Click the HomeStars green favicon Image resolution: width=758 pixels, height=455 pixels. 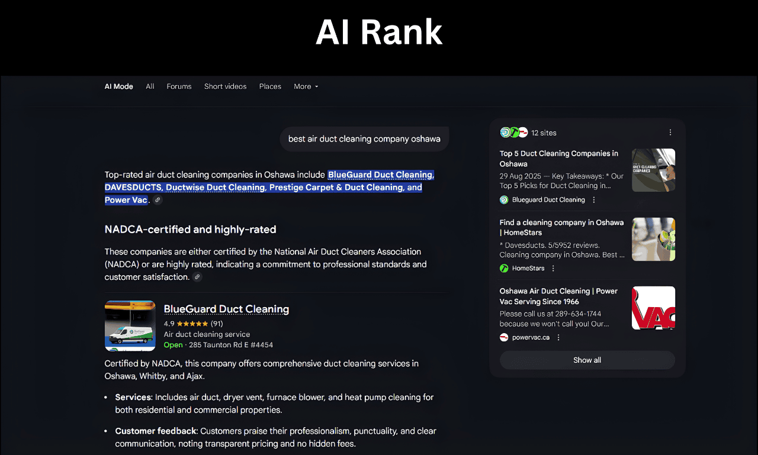[504, 268]
